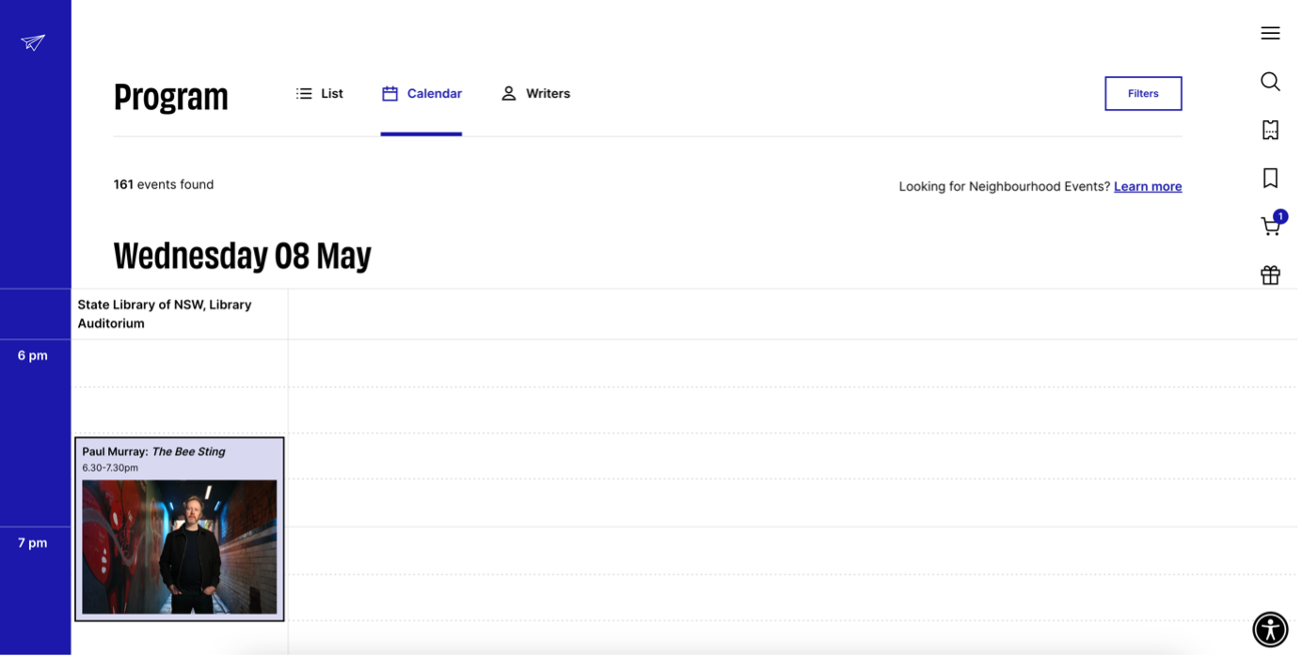Go to the Writers tab
Image resolution: width=1302 pixels, height=657 pixels.
[x=535, y=94]
